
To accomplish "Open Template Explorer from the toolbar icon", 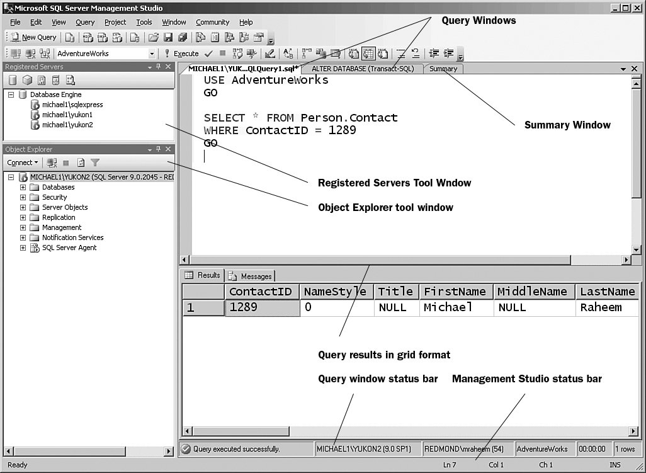I will (244, 38).
